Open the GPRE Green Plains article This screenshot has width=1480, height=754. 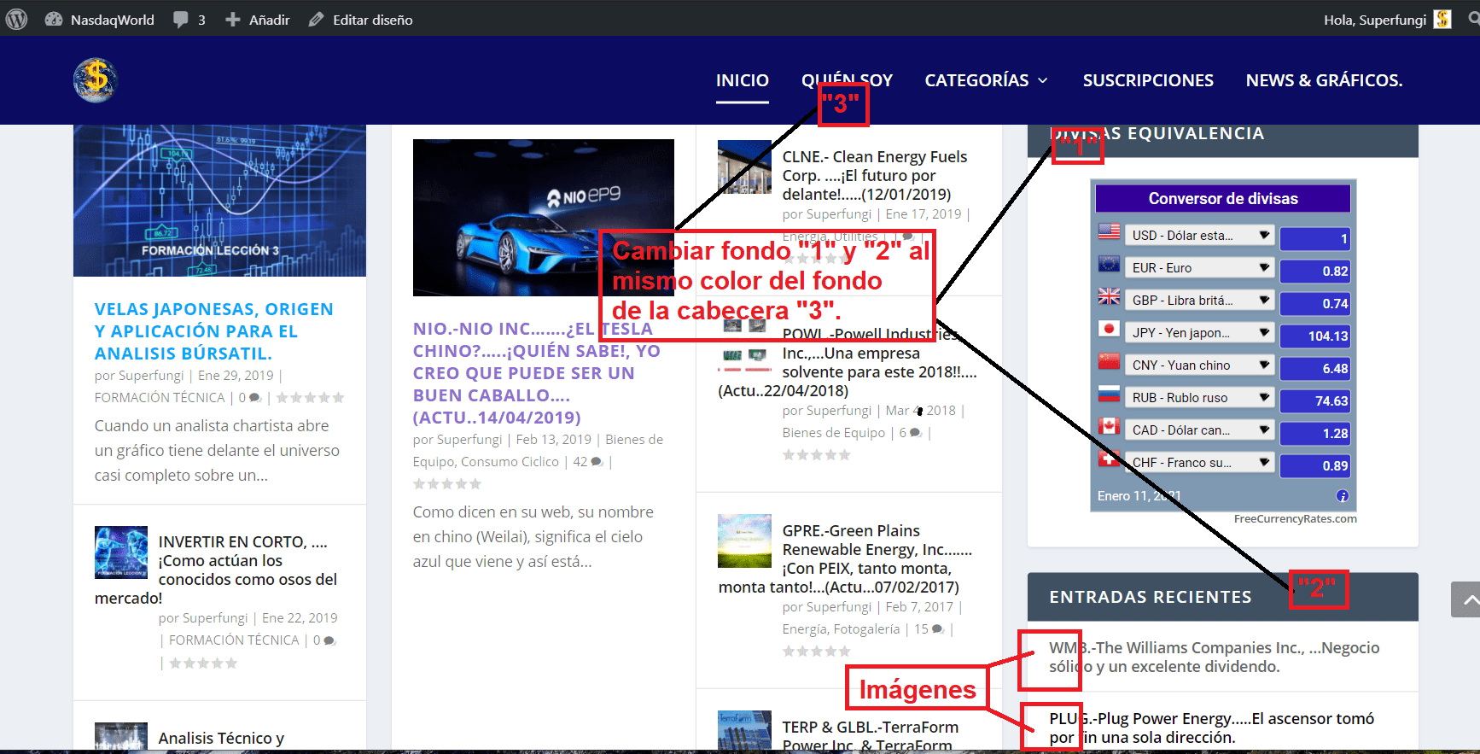pos(845,558)
